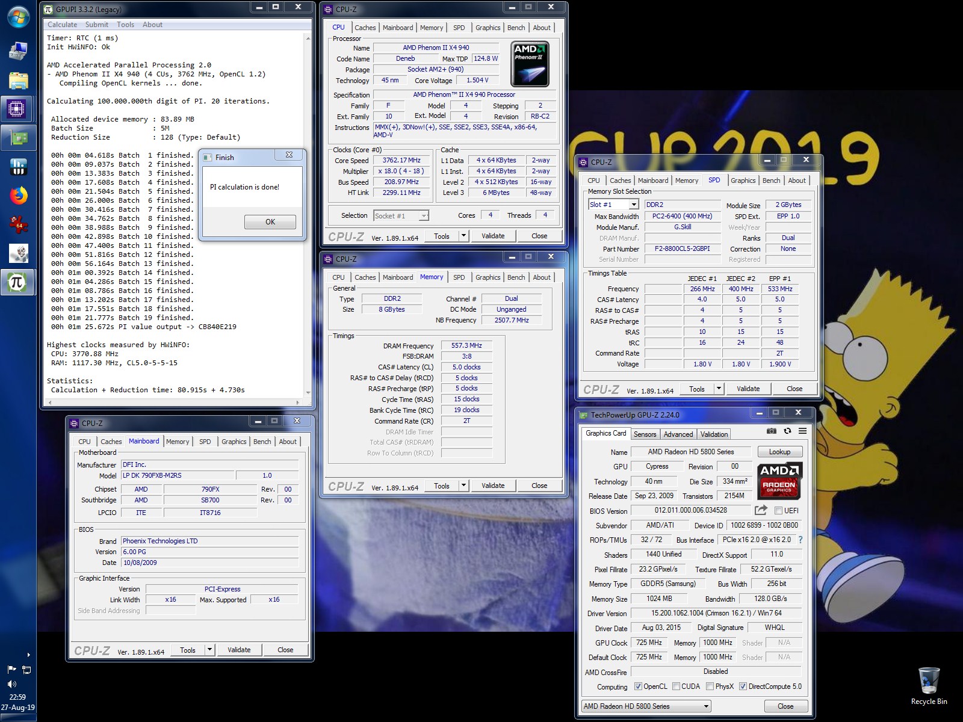Viewport: 963px width, 722px height.
Task: Click the GPUPI horizontal scrollbar at bottom
Action: (x=173, y=402)
